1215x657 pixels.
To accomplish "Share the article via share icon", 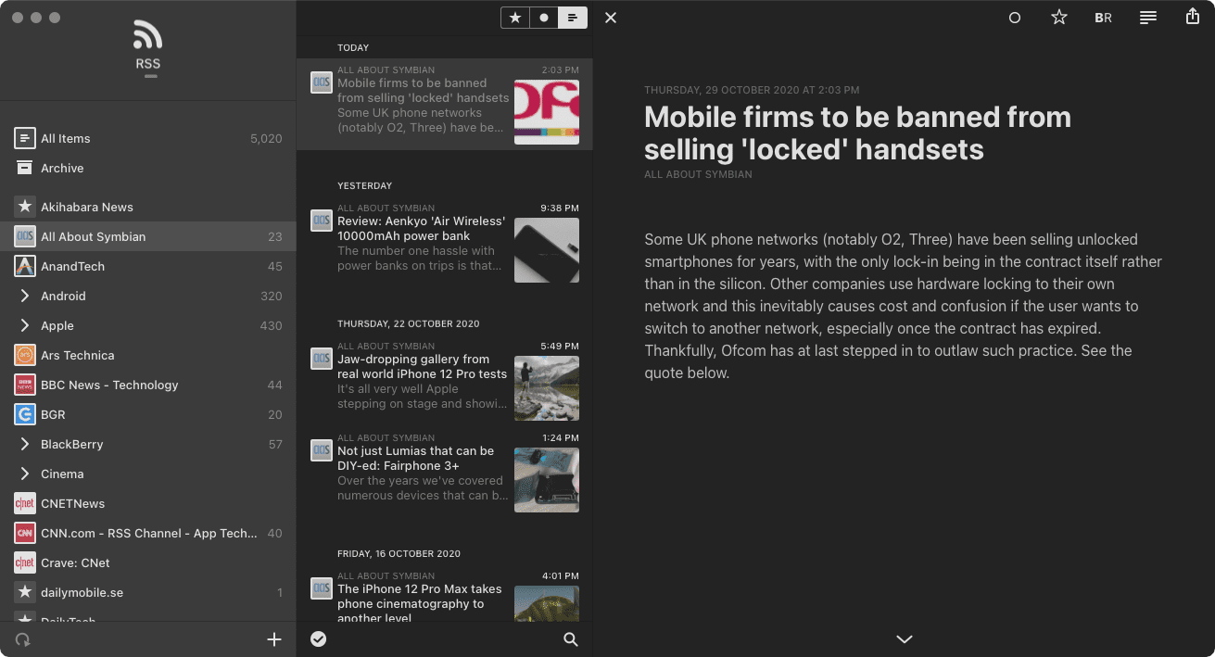I will pyautogui.click(x=1193, y=17).
